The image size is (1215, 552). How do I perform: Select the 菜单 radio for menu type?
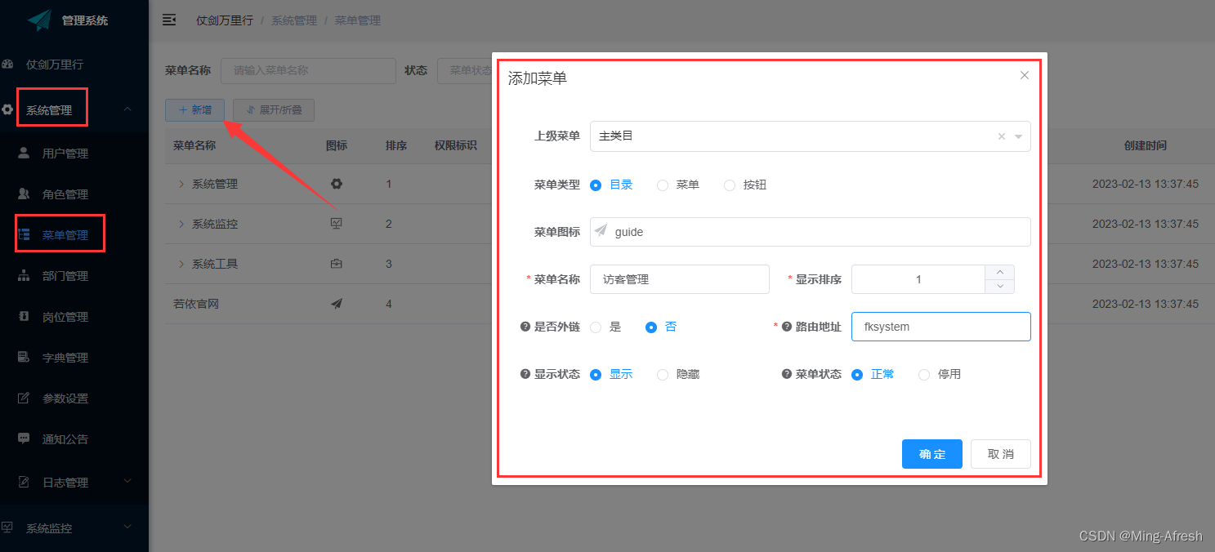click(x=663, y=185)
